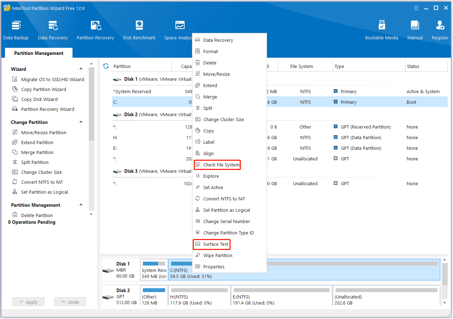Select the C:(NTFS) block in the disk map

click(x=304, y=269)
